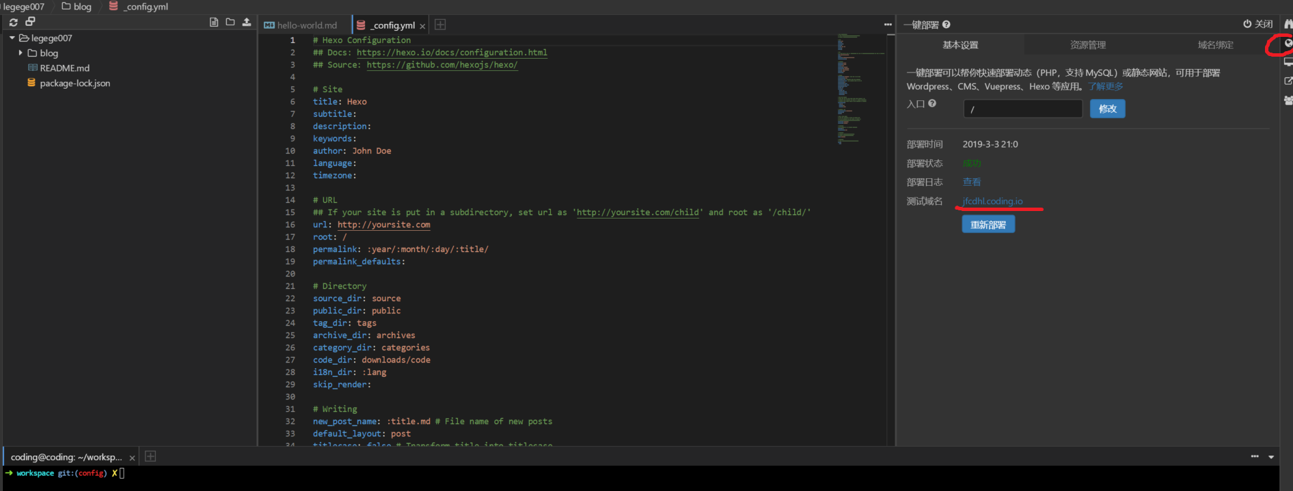The width and height of the screenshot is (1293, 491).
Task: Open the terminal panel dropdown arrow
Action: (x=1271, y=457)
